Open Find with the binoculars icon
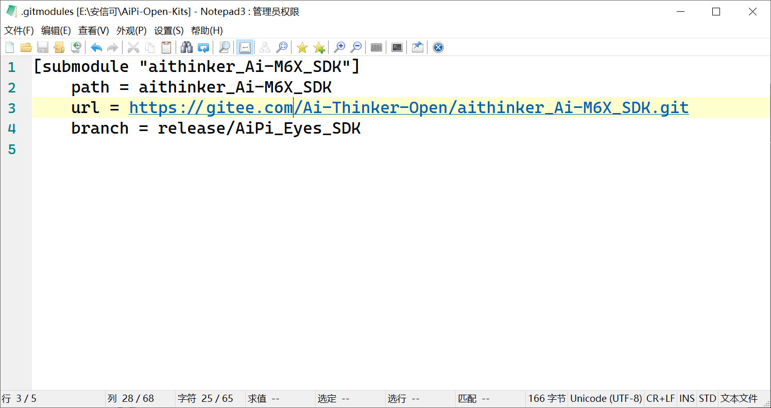Image resolution: width=771 pixels, height=408 pixels. (x=187, y=48)
